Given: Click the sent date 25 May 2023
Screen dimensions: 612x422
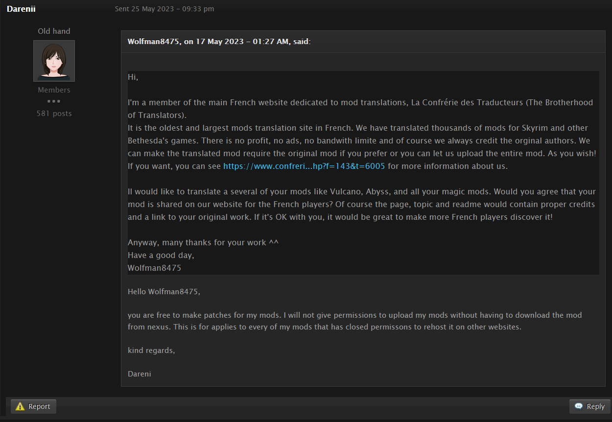Looking at the screenshot, I should pyautogui.click(x=165, y=9).
